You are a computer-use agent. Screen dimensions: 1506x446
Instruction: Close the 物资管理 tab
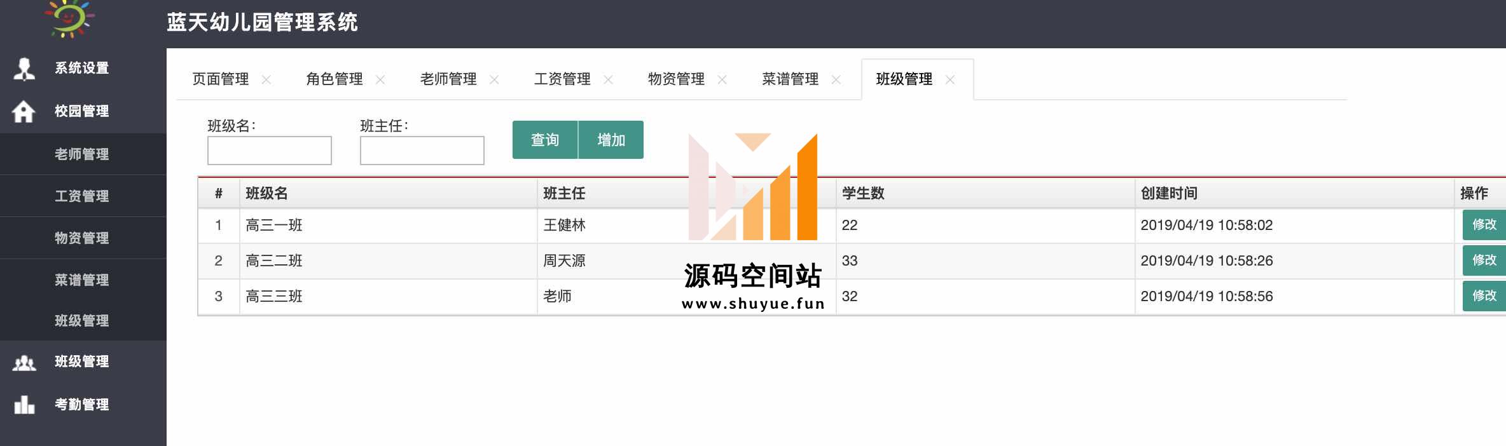pyautogui.click(x=722, y=79)
